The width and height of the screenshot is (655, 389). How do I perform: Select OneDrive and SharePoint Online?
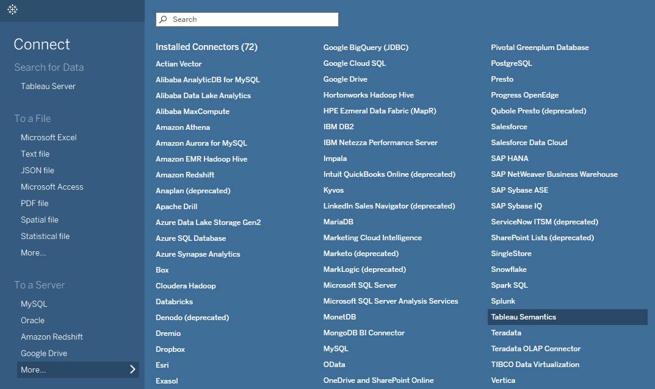(378, 380)
